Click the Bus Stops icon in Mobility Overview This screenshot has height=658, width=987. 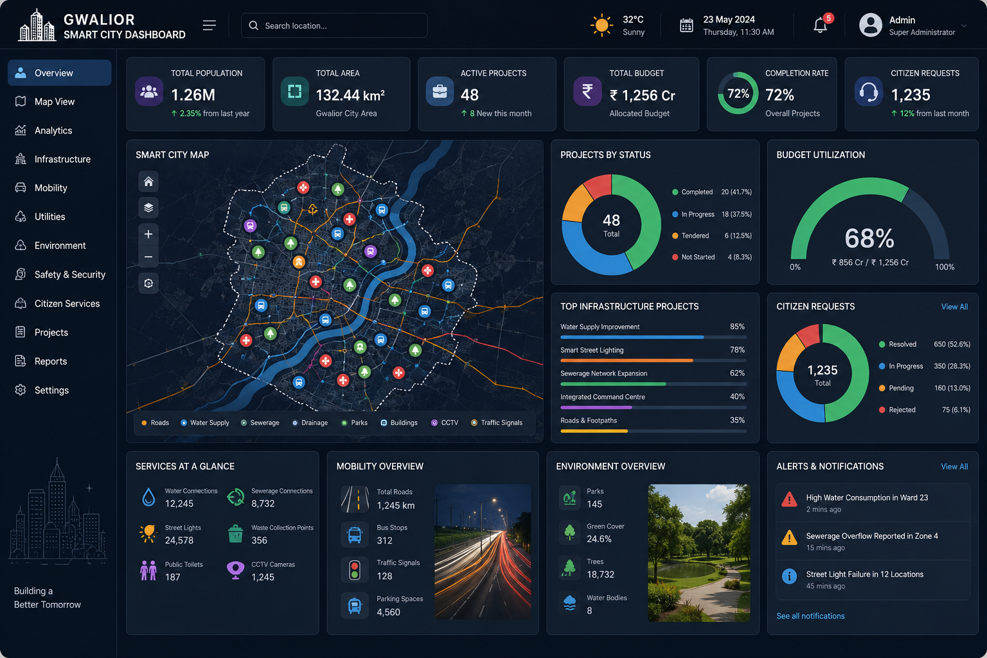pos(355,535)
